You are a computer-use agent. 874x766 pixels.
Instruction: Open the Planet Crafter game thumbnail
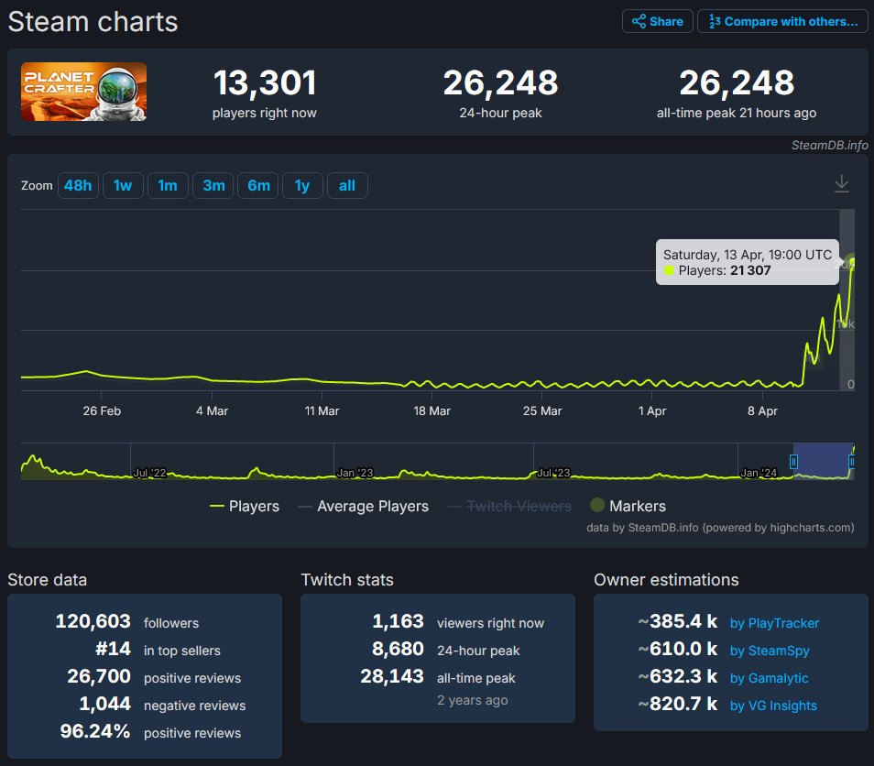[x=83, y=92]
